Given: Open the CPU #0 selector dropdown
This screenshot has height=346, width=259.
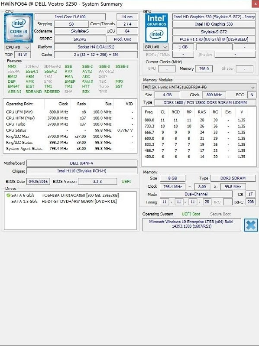Looking at the screenshot, I should click(17, 47).
